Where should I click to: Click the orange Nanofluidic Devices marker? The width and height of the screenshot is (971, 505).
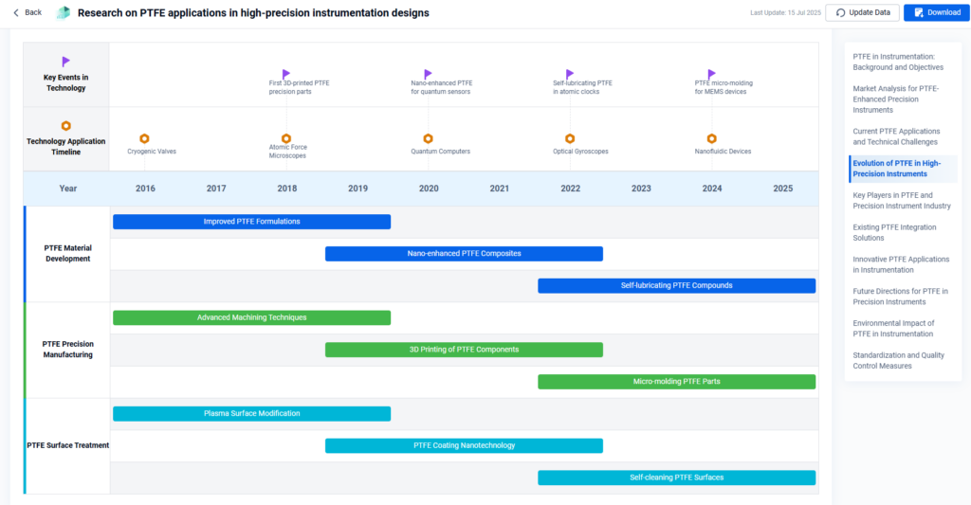click(x=711, y=138)
